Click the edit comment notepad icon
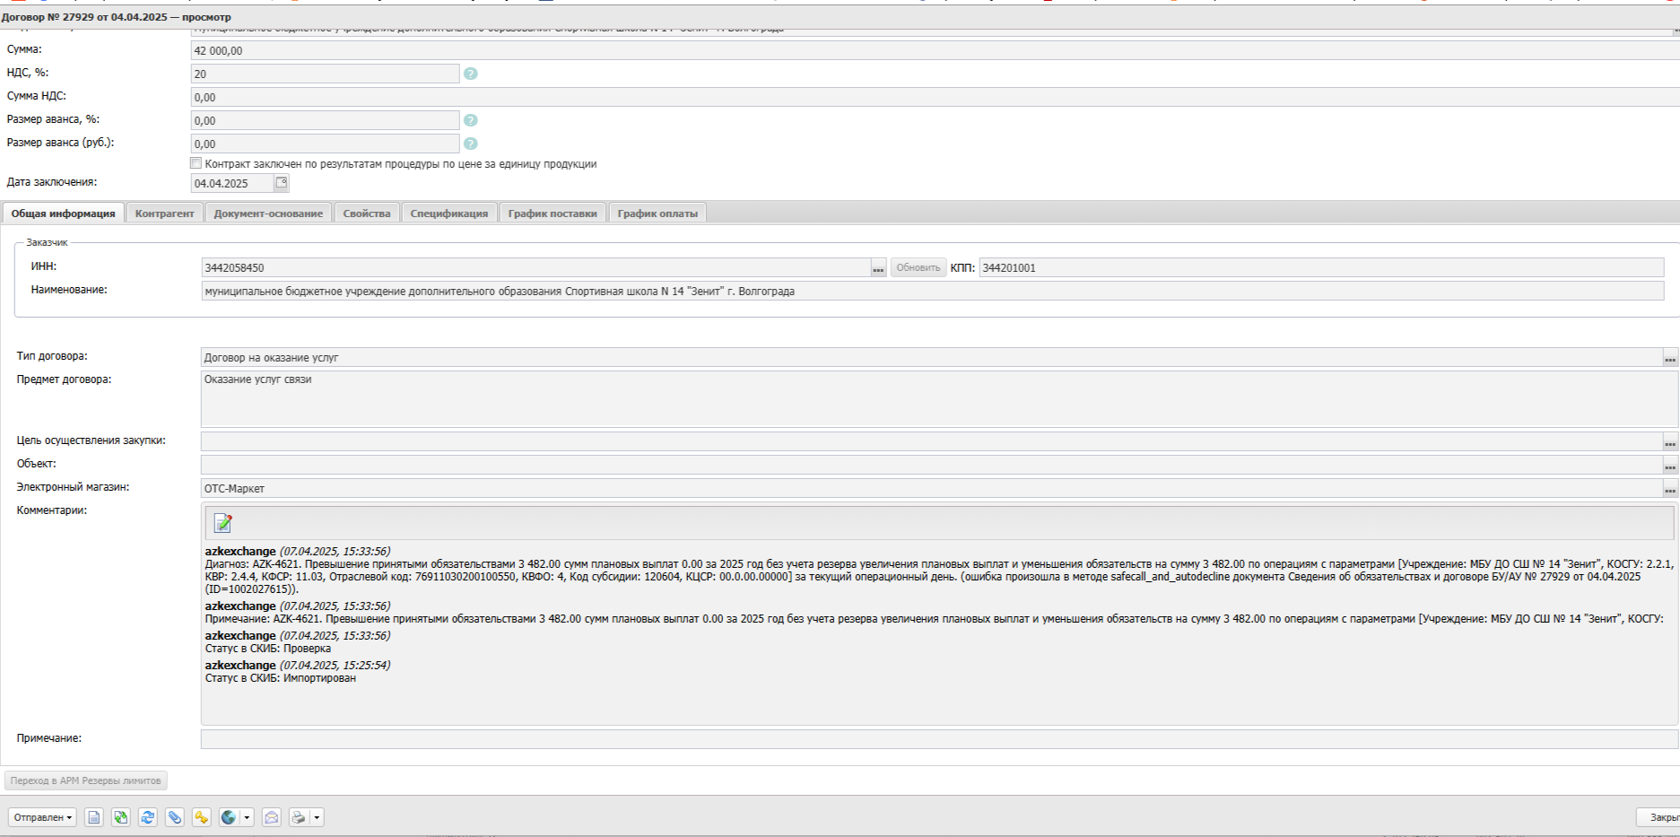 click(x=222, y=523)
